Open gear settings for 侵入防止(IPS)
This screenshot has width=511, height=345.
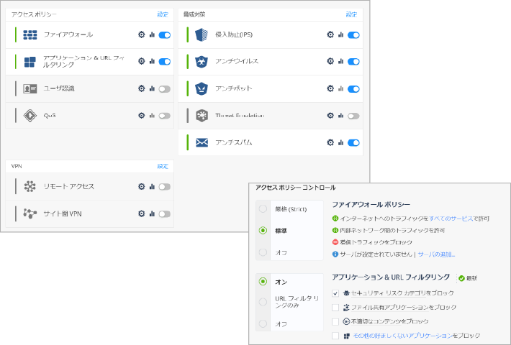[x=330, y=34]
